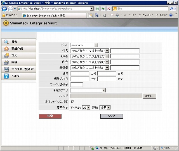
Task: Open the ツール(O) menu
Action: point(161,15)
